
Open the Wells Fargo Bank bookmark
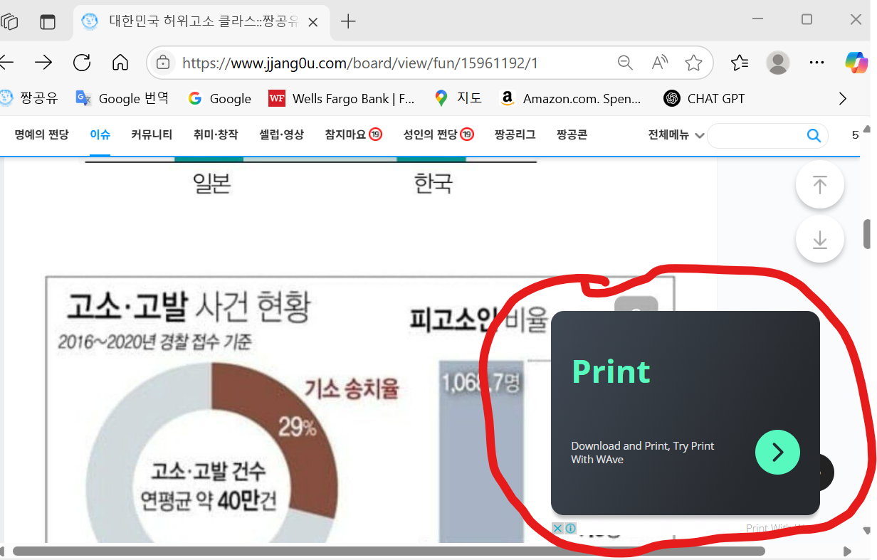[x=342, y=98]
